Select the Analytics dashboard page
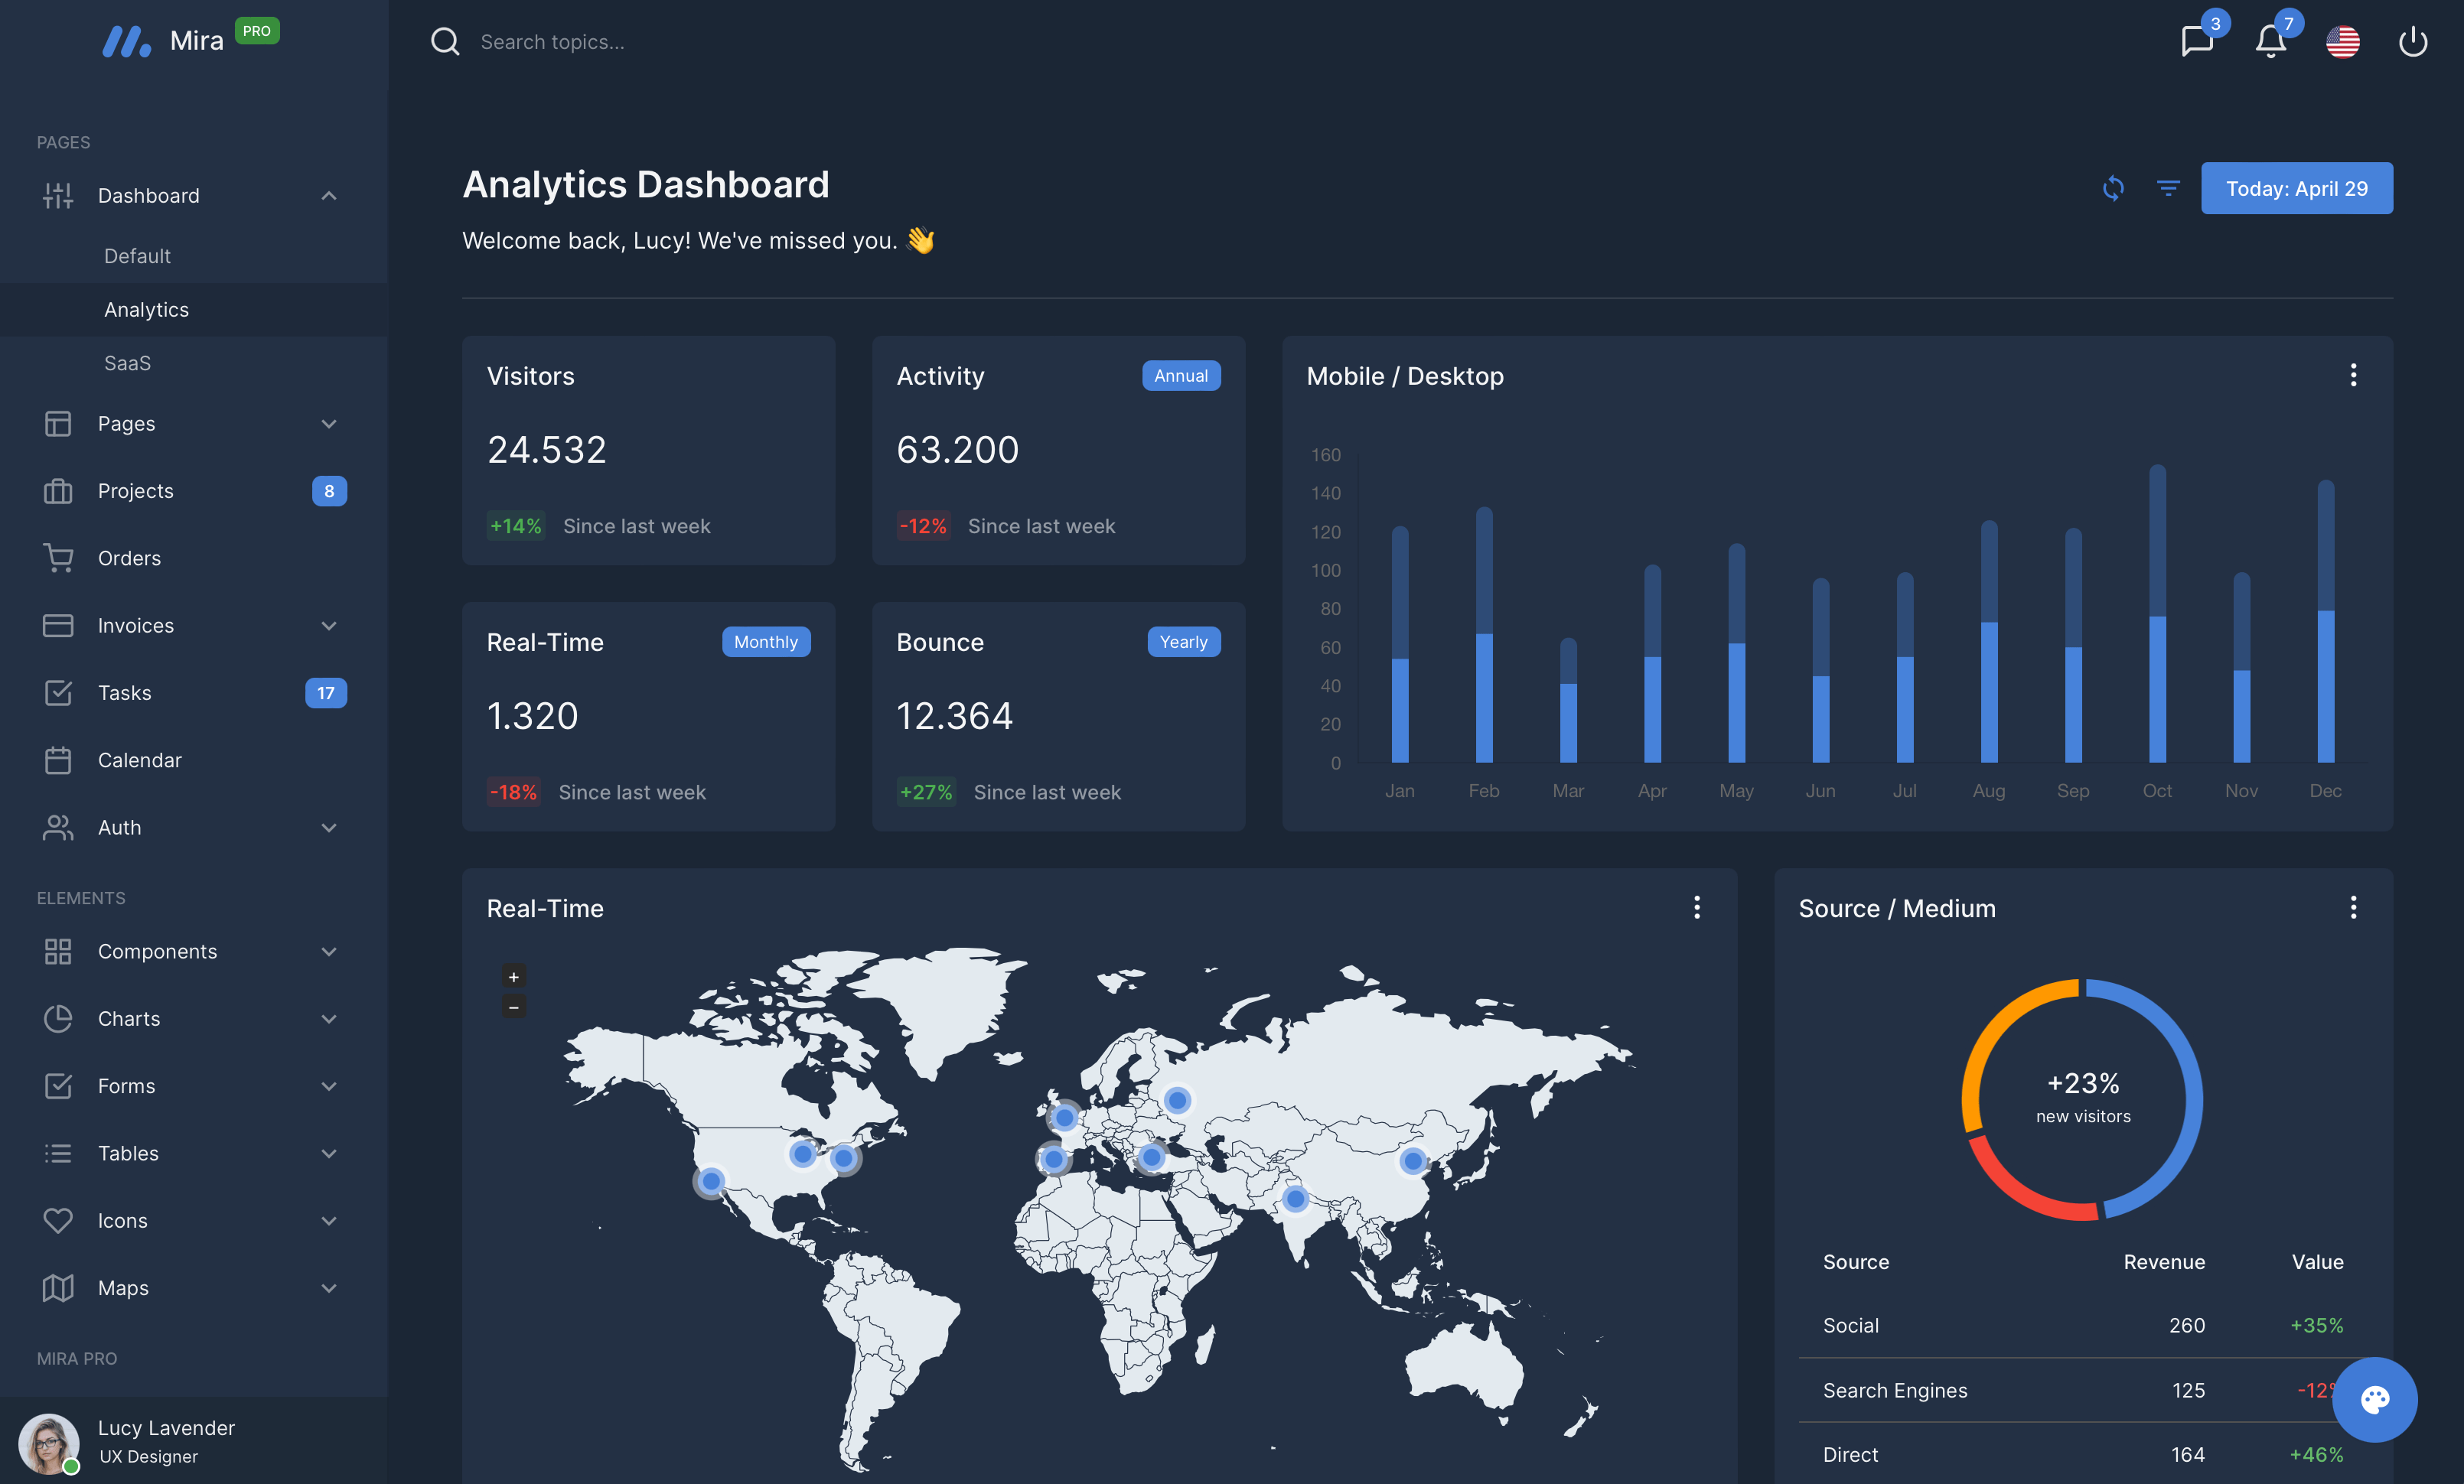The width and height of the screenshot is (2464, 1484). (x=146, y=308)
